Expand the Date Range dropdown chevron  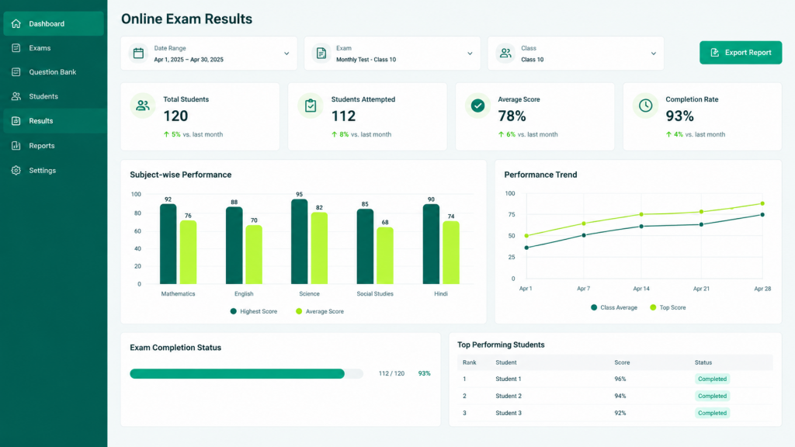point(286,54)
